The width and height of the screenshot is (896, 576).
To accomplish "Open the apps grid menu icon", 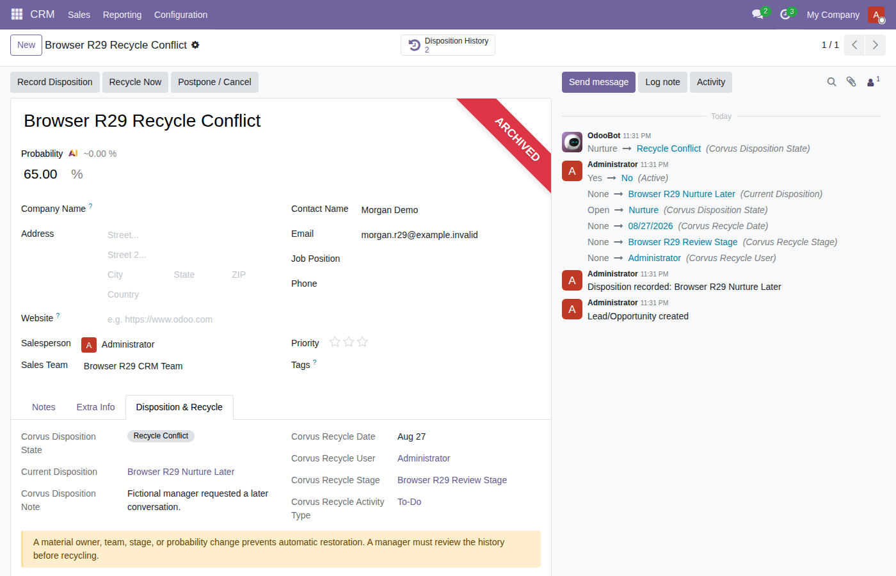I will click(17, 14).
